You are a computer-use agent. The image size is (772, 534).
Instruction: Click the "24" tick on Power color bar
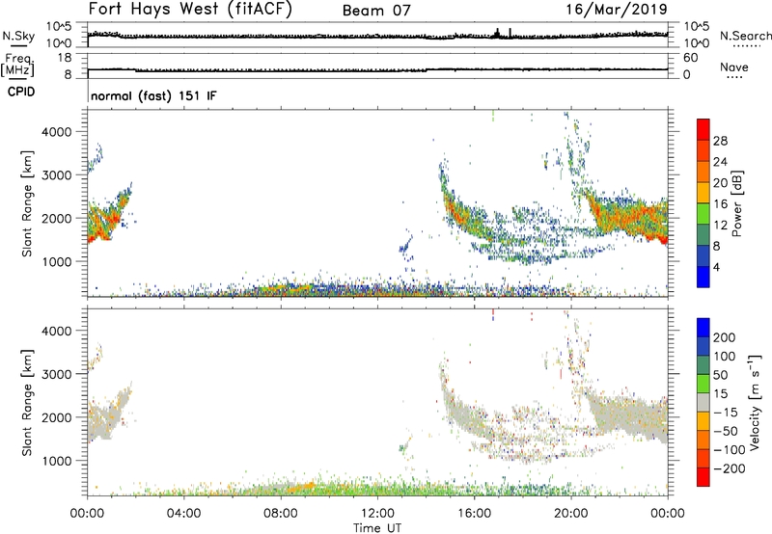tap(720, 162)
